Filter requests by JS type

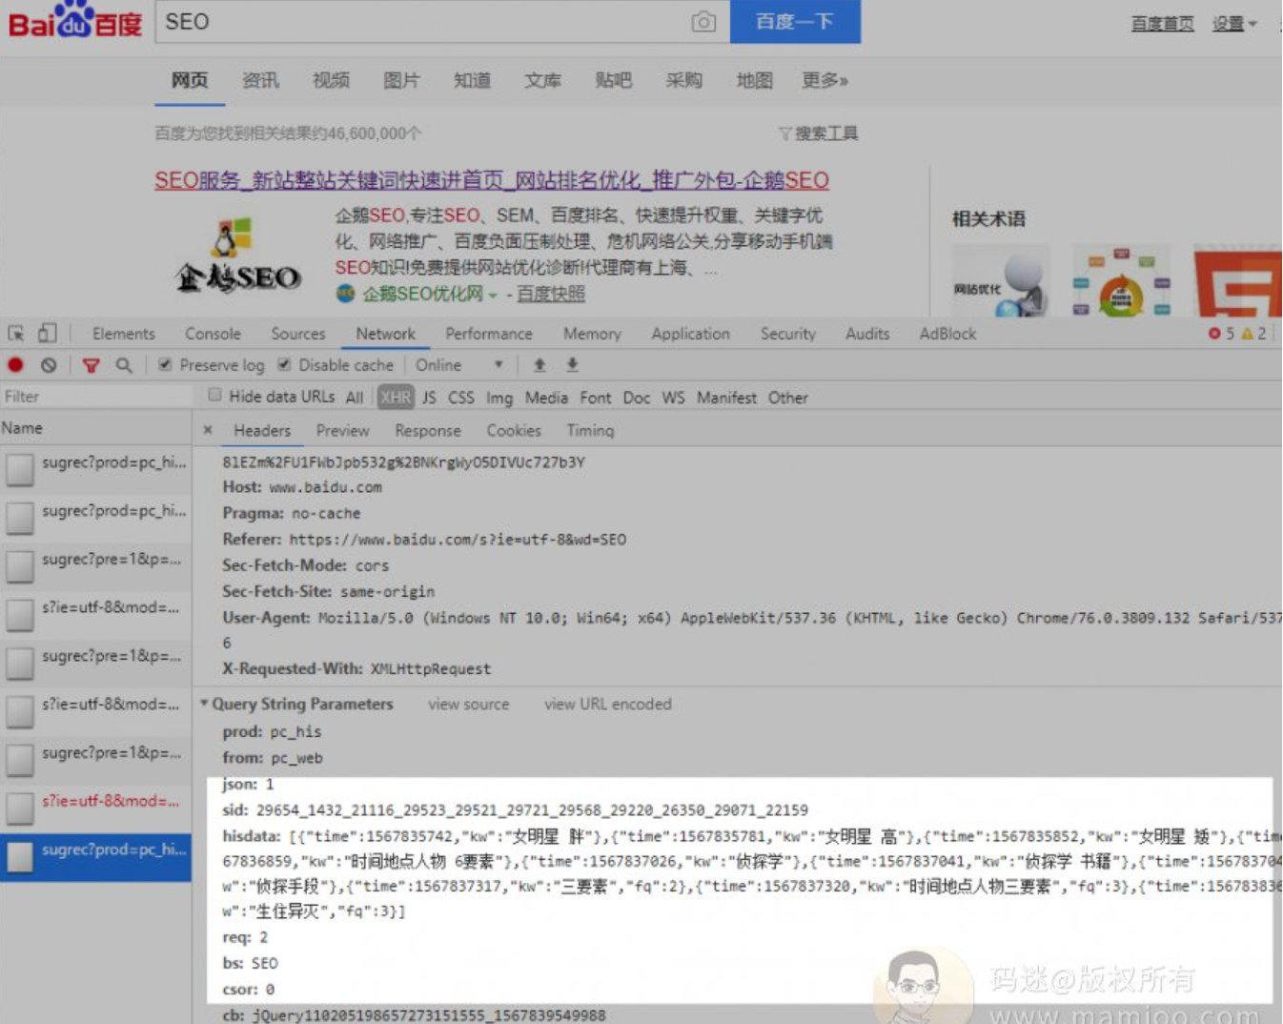pyautogui.click(x=429, y=398)
